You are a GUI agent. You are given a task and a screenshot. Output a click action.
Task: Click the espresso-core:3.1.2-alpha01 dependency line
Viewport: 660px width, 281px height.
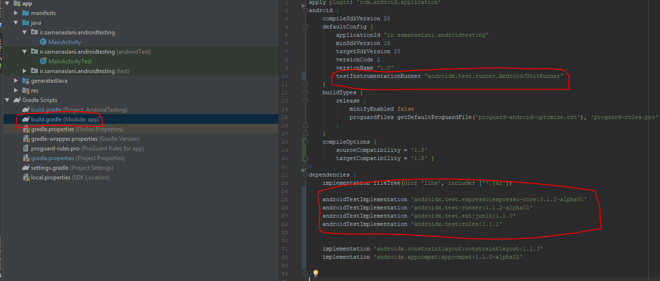pos(455,199)
